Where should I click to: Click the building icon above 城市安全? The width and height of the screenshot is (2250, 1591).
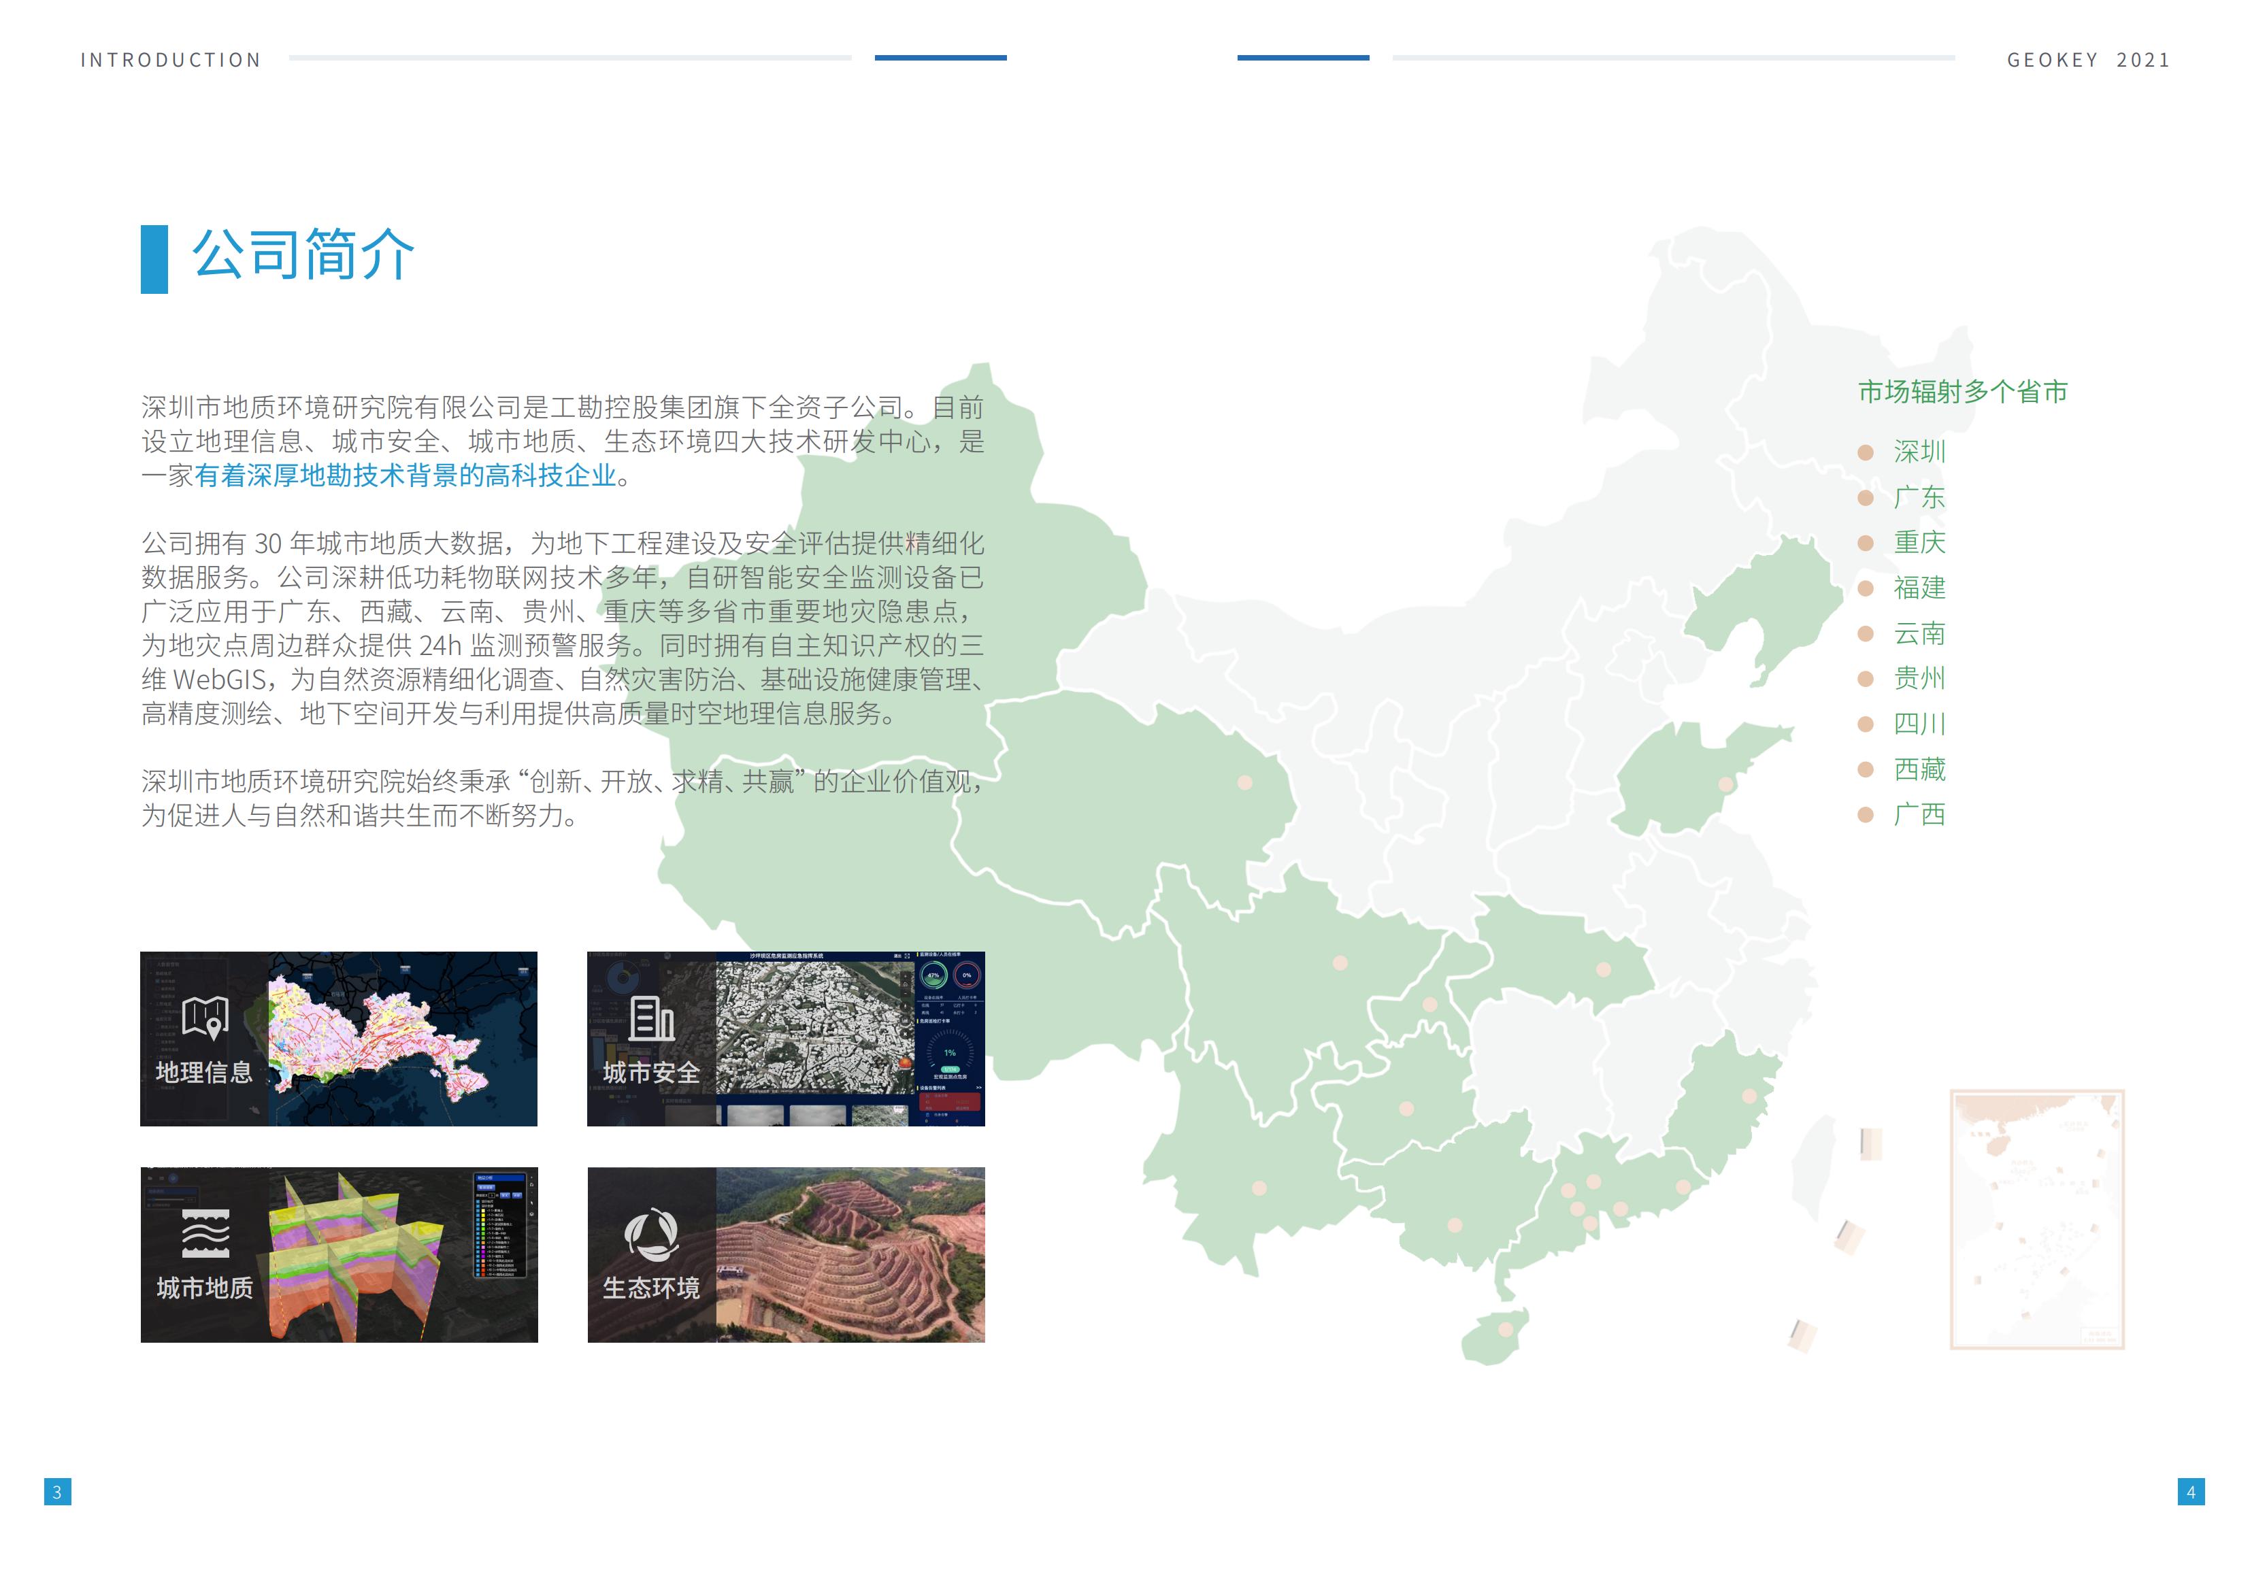click(x=652, y=1019)
